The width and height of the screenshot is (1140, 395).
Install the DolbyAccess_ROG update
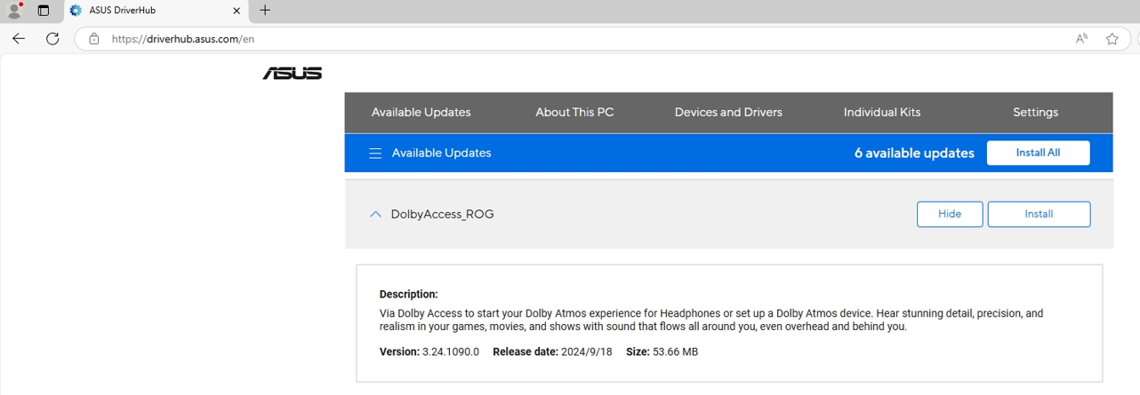click(x=1039, y=214)
